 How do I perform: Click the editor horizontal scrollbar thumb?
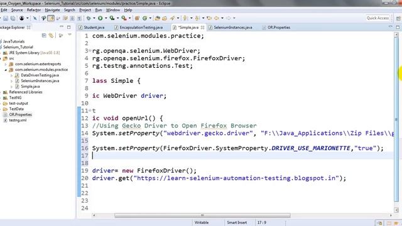click(x=202, y=215)
